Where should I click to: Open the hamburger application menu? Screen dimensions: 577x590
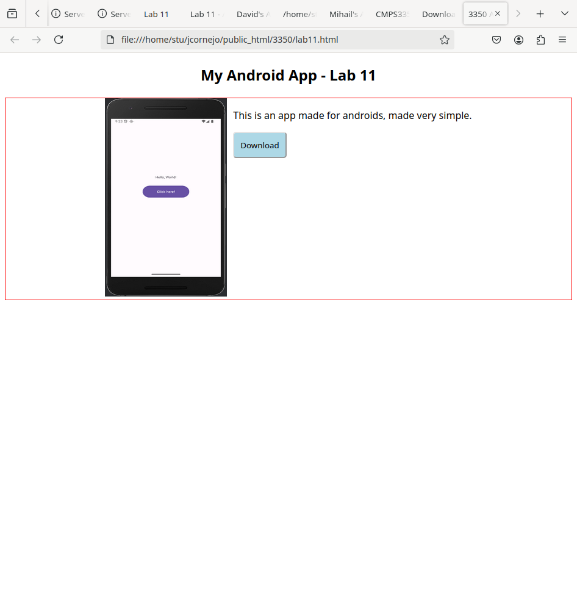coord(562,40)
